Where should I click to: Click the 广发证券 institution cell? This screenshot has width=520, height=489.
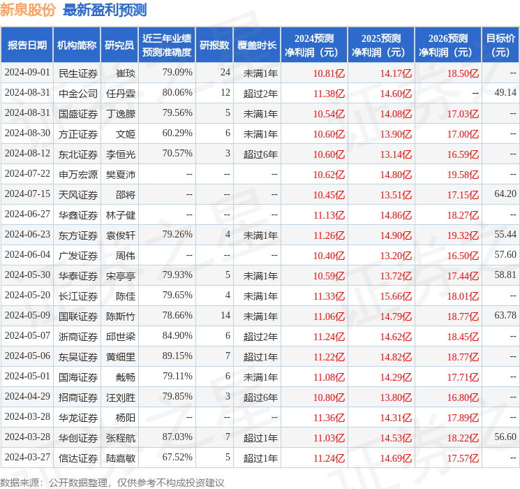(x=78, y=256)
